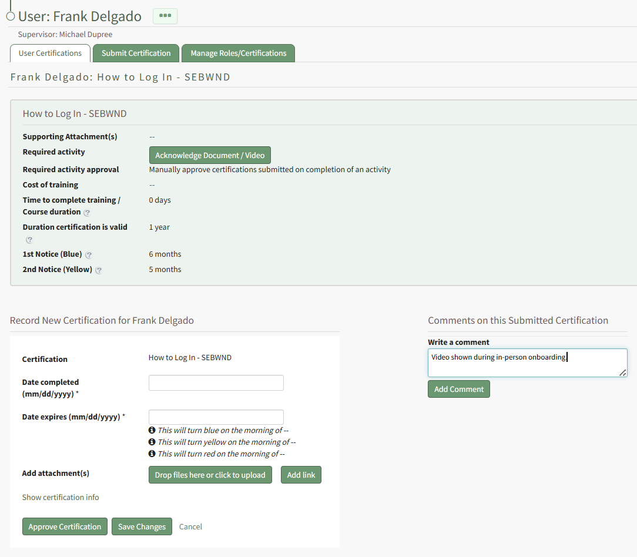Switch to the Submit Certification tab
This screenshot has height=557, width=637.
[x=136, y=53]
